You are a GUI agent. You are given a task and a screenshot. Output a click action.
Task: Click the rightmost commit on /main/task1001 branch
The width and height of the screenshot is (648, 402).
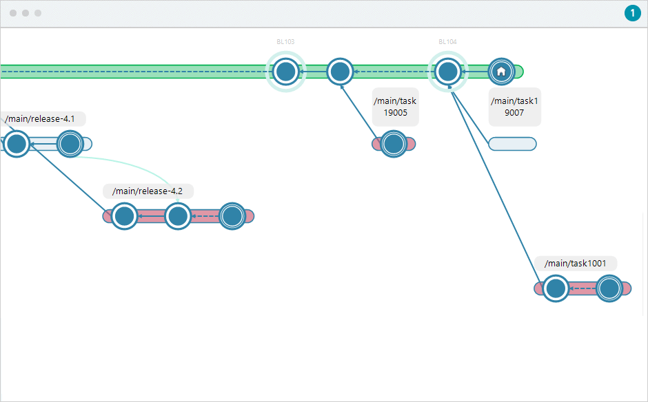click(x=609, y=288)
